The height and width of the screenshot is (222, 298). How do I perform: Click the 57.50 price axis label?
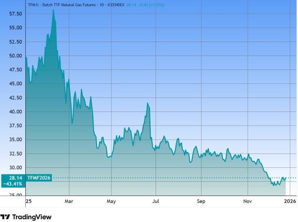pyautogui.click(x=16, y=13)
